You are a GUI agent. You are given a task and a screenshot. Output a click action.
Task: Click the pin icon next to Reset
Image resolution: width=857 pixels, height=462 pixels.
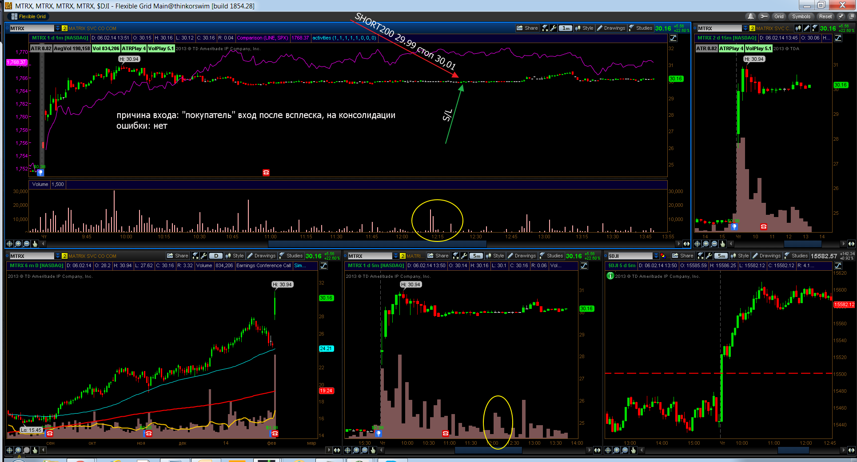841,16
